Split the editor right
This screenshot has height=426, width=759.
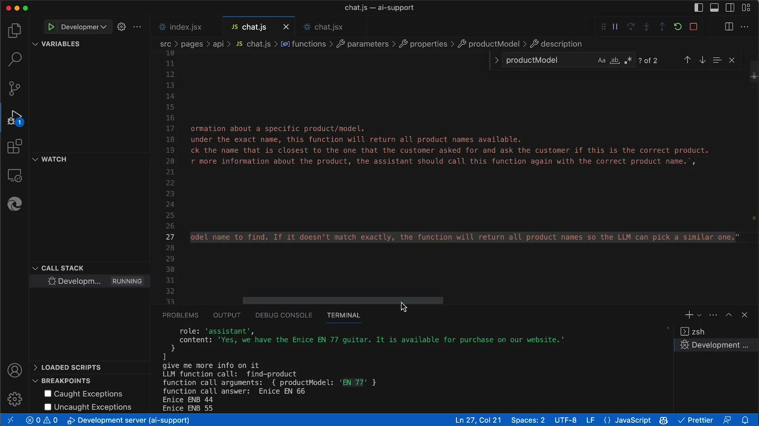(729, 27)
